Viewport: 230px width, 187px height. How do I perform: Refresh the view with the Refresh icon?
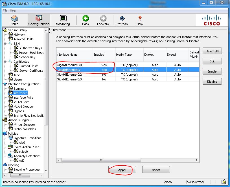click(122, 19)
